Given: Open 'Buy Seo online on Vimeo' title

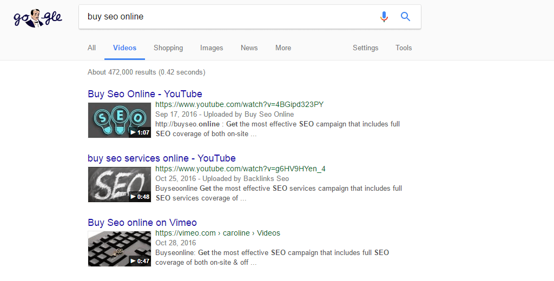Looking at the screenshot, I should coord(142,223).
